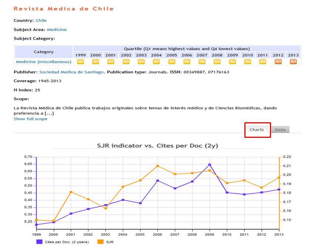Click the Q2 badge under year 2011
Viewport: 315px width, 249px height.
262,62
